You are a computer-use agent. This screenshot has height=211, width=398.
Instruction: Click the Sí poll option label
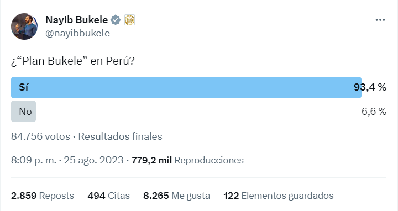point(23,87)
